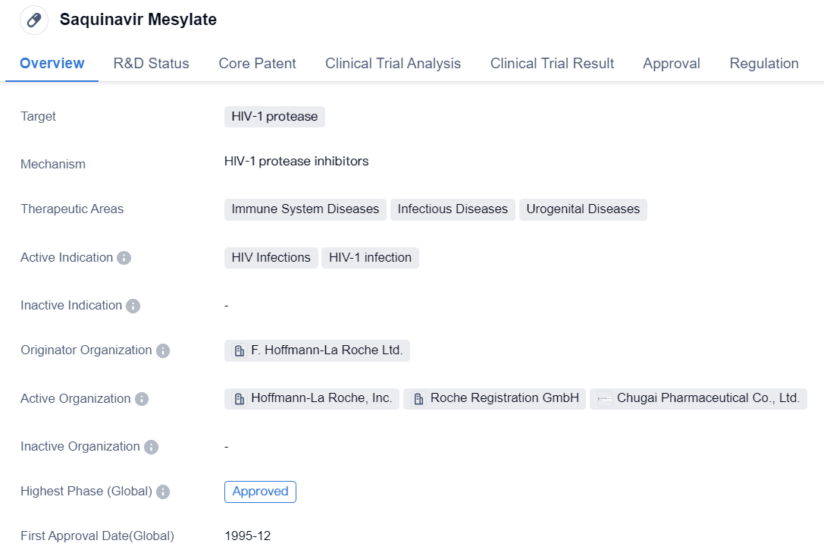This screenshot has width=824, height=553.
Task: Click info icon next to Active Indication
Action: [124, 258]
